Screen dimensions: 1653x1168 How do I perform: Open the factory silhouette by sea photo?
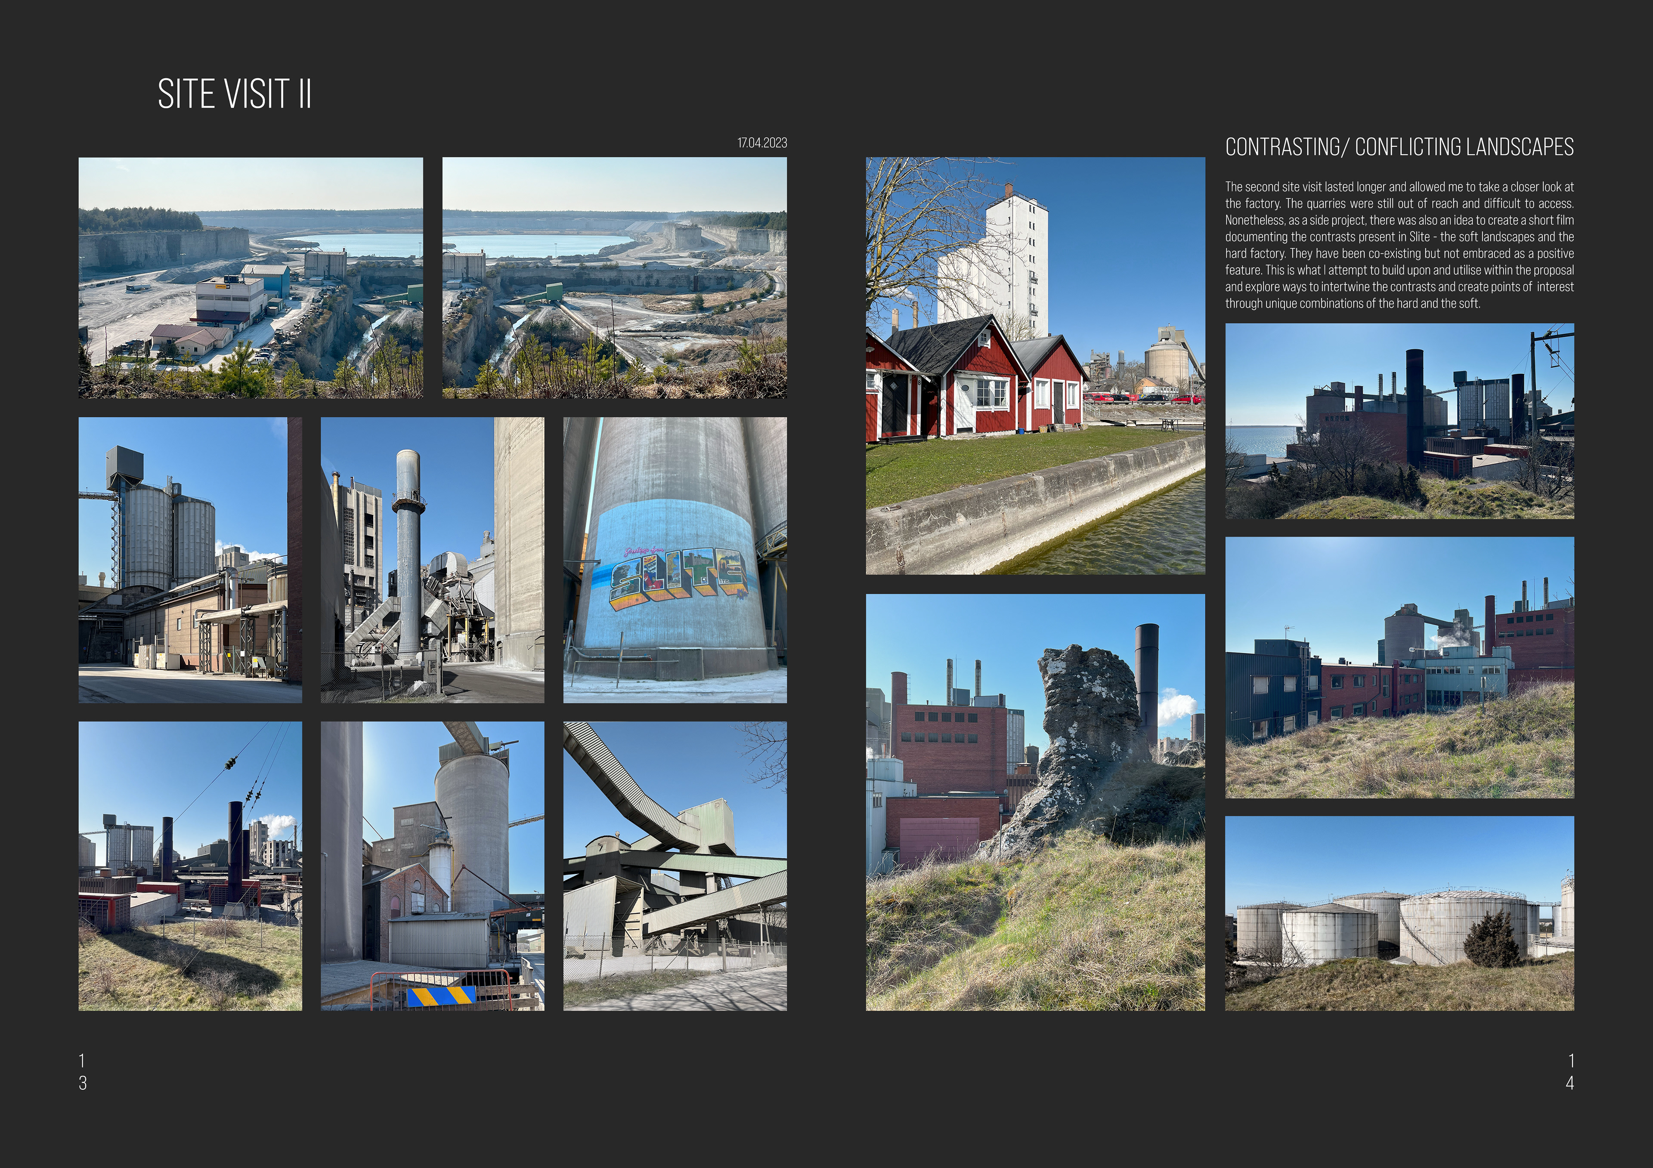pyautogui.click(x=1399, y=421)
